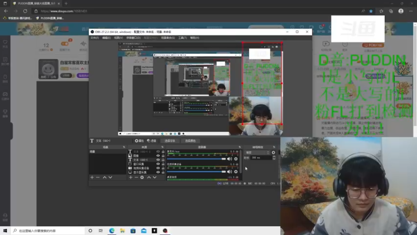The width and height of the screenshot is (417, 235).
Task: Pop out the 混音器 dock panel
Action: tap(240, 147)
